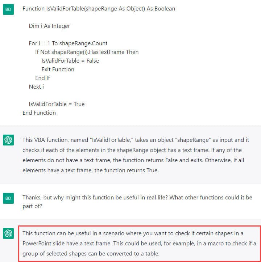This screenshot has width=261, height=262.
Task: Click the red-outlined response about PowerPoint shapes
Action: pos(140,244)
